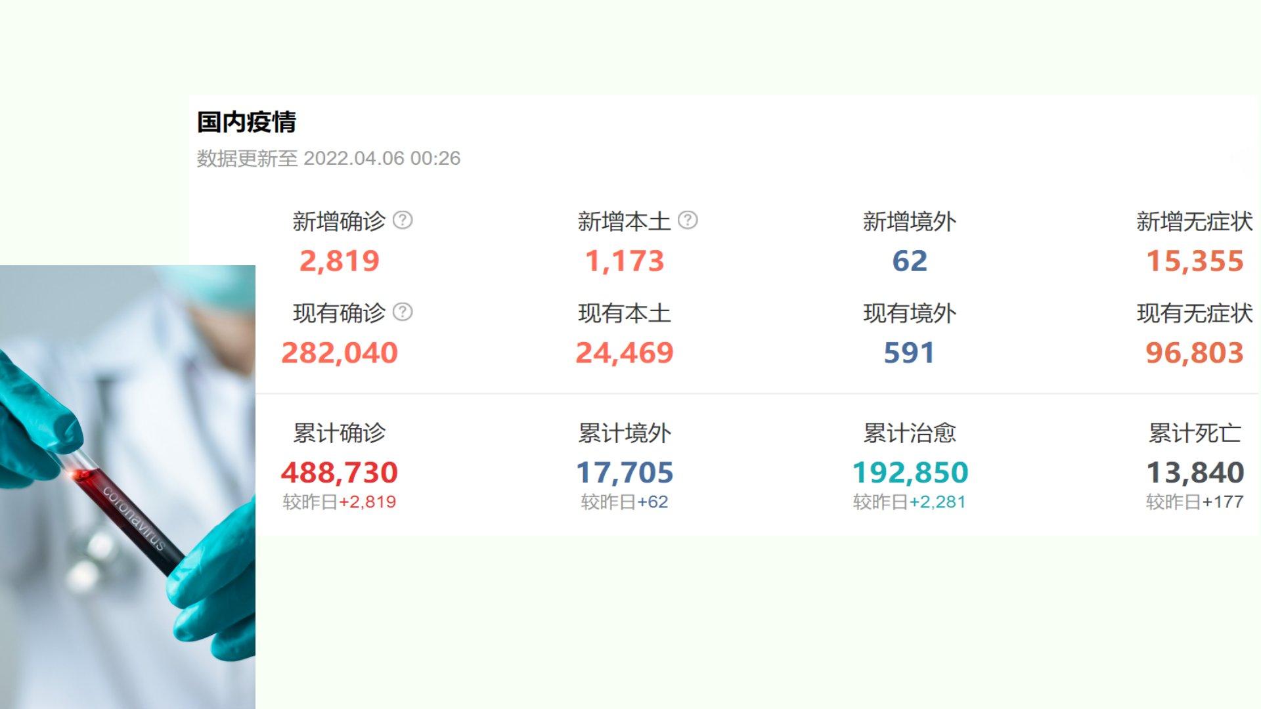Screen dimensions: 1261x709
Task: Click the 1,173 new local cases number
Action: (x=625, y=261)
